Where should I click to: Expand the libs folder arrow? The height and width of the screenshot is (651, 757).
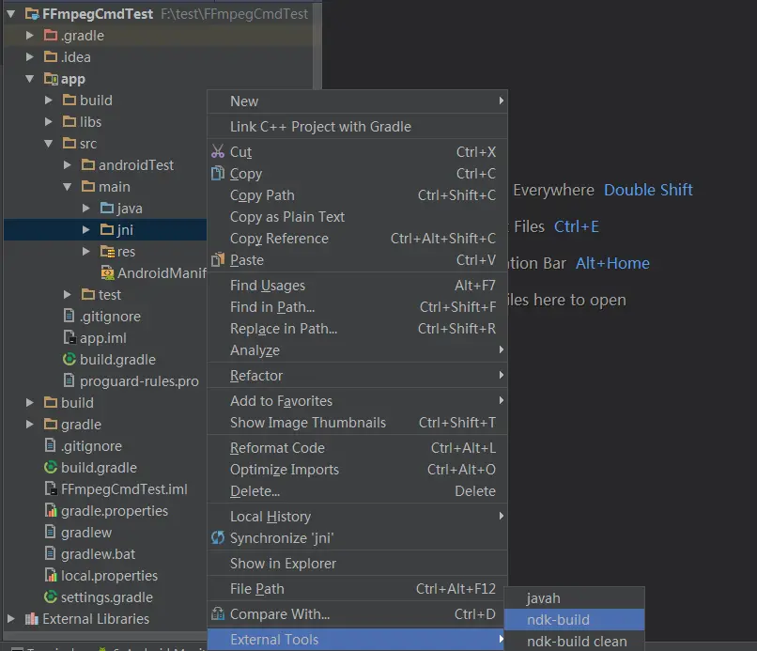click(49, 122)
